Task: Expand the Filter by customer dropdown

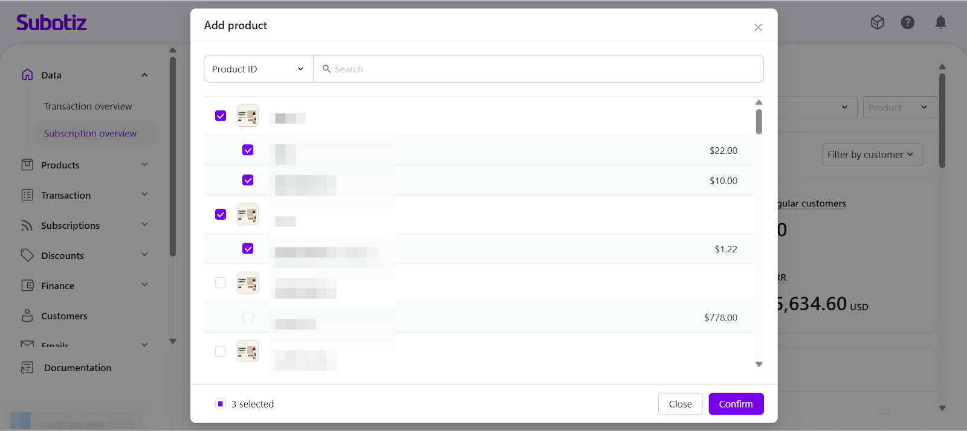Action: coord(872,155)
